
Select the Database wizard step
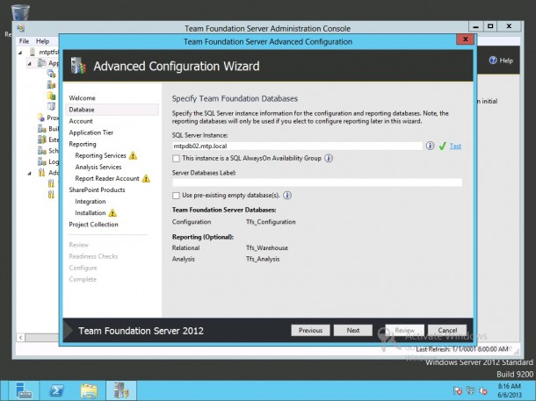click(x=112, y=110)
